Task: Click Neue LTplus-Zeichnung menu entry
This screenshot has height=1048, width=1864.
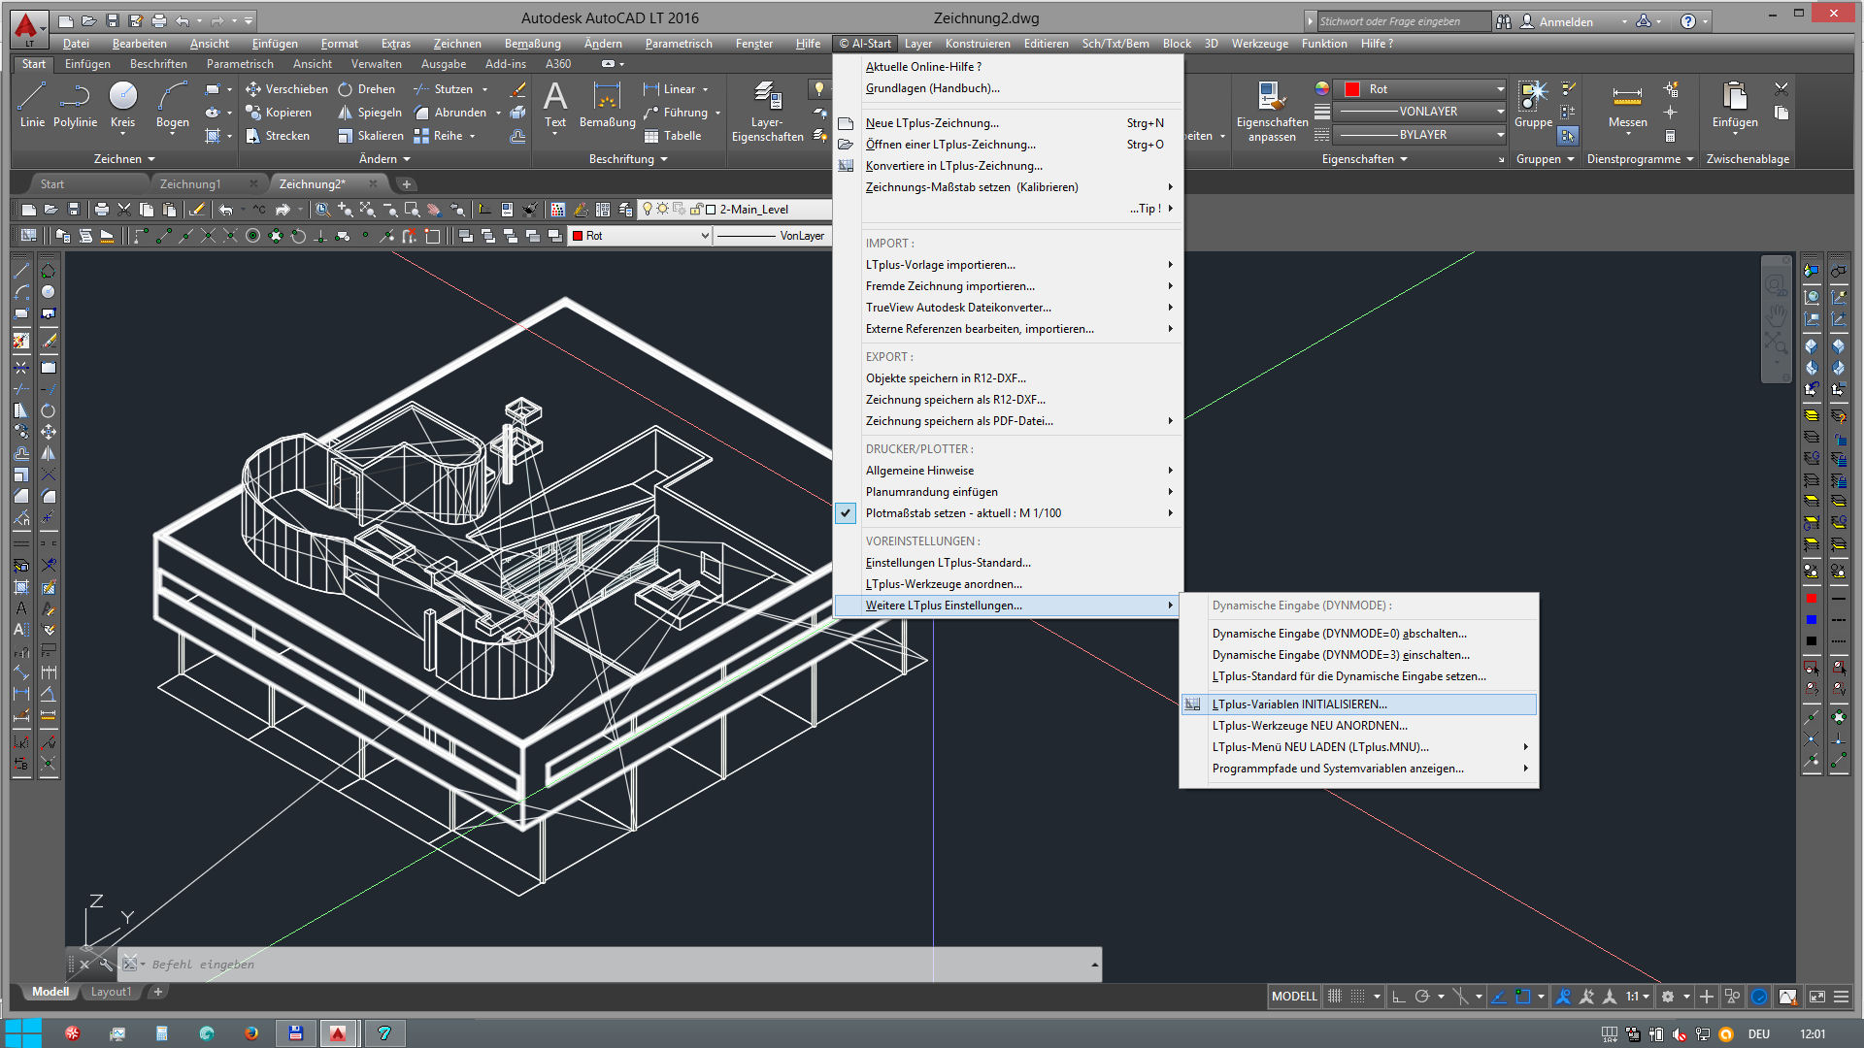Action: click(x=931, y=123)
